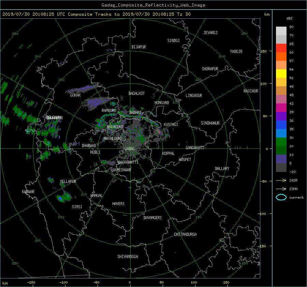
Task: Click the JEVARGI city label
Action: pos(210,33)
